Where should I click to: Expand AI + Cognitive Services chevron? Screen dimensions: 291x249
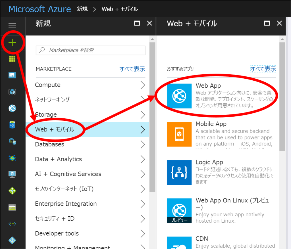(143, 174)
